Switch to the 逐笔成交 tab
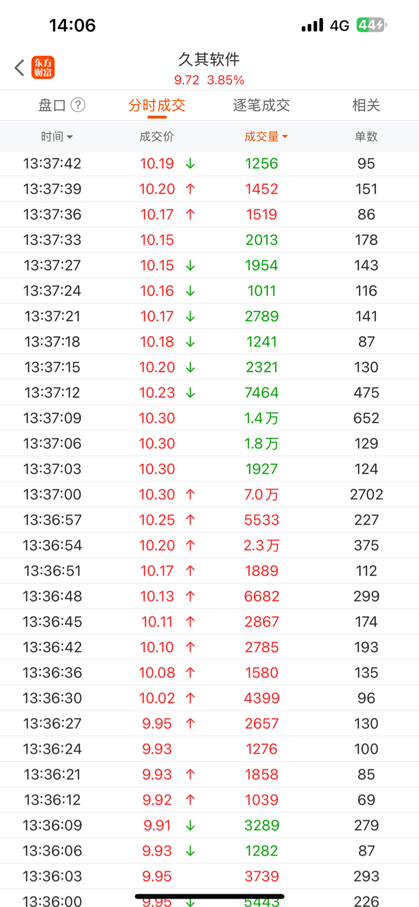Image resolution: width=419 pixels, height=907 pixels. coord(261,105)
